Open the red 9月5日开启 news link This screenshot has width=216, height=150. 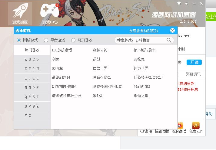pos(188,90)
